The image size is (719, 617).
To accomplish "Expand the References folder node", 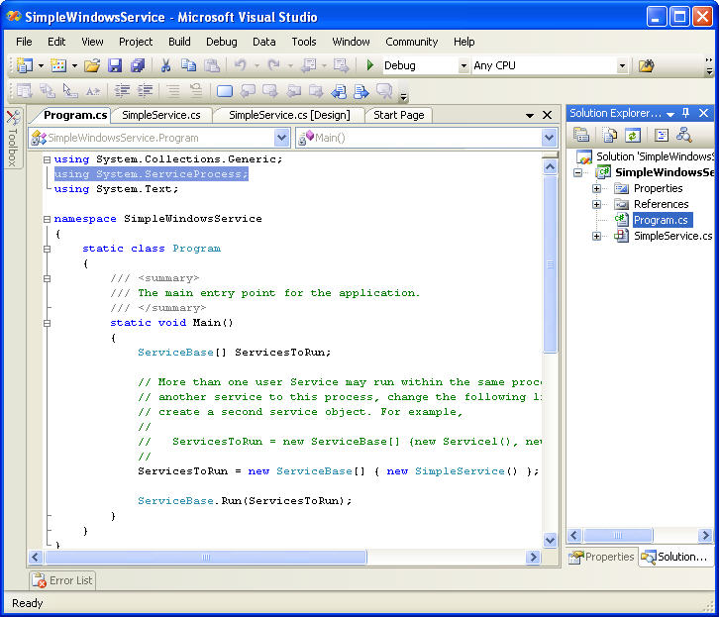I will coord(596,204).
